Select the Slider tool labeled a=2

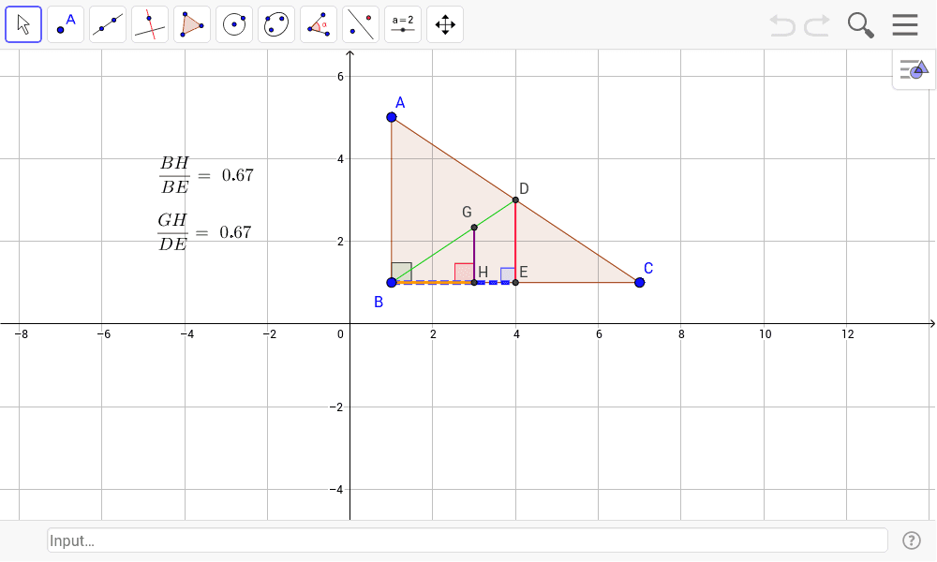point(402,23)
